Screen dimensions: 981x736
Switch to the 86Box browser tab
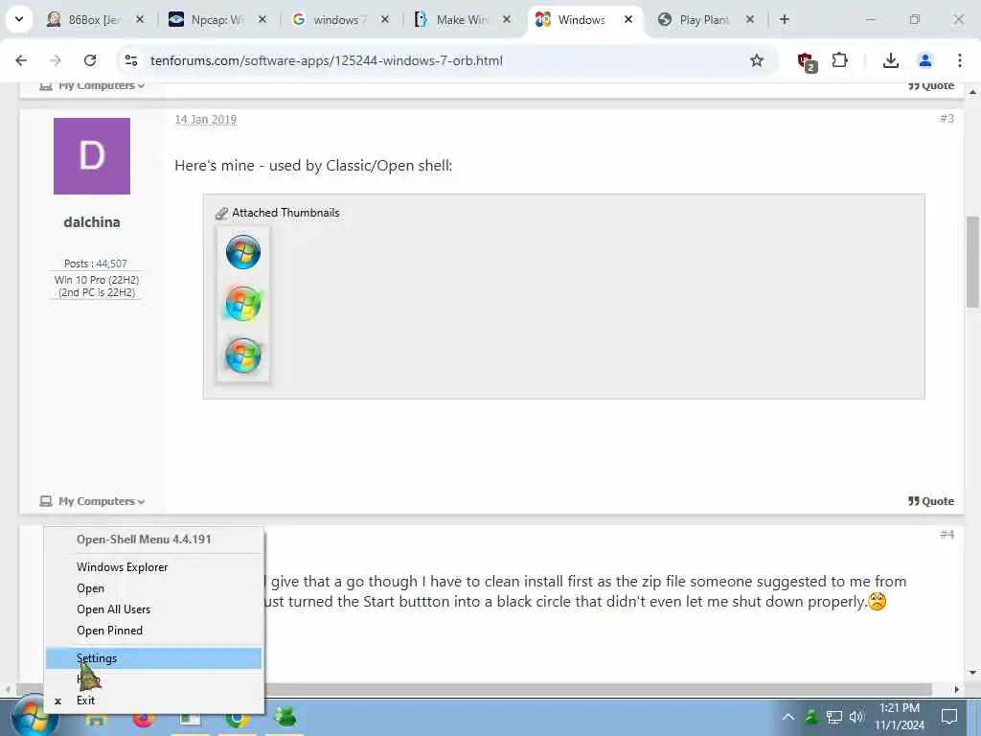(x=94, y=20)
